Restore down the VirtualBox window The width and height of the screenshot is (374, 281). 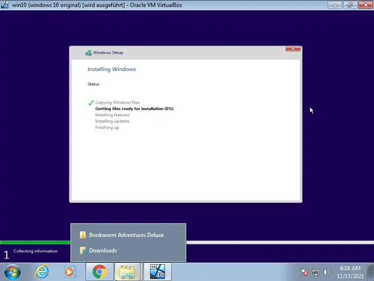pyautogui.click(x=350, y=5)
